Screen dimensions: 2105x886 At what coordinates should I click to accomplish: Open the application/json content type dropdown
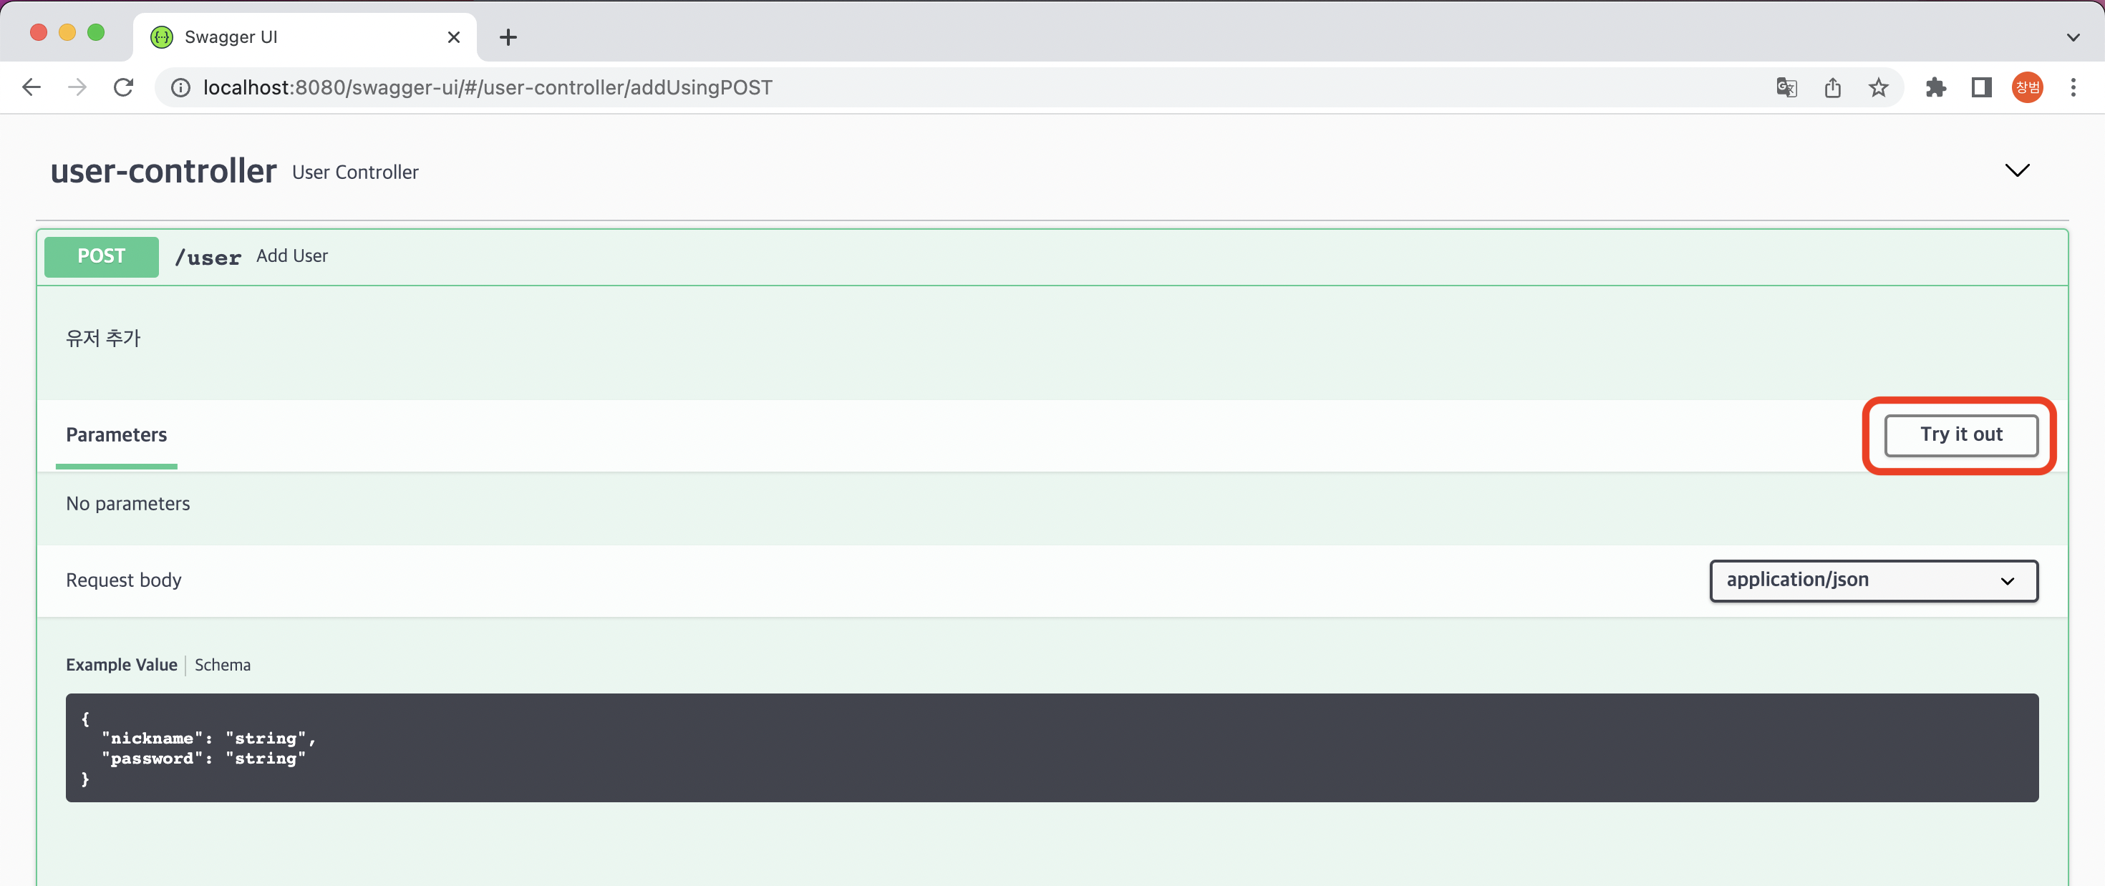(x=1873, y=580)
